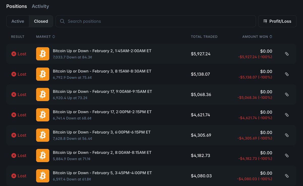Screen dimensions: 303x186
Task: Open Bitcoin Up or Down February 5 market
Action: 102,173
